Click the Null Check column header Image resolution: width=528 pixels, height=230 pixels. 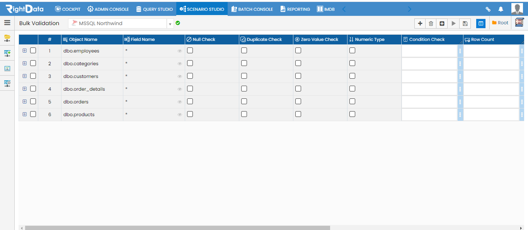coord(212,39)
